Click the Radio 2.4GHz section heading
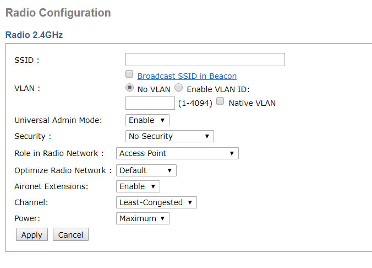This screenshot has width=372, height=268. click(x=34, y=35)
